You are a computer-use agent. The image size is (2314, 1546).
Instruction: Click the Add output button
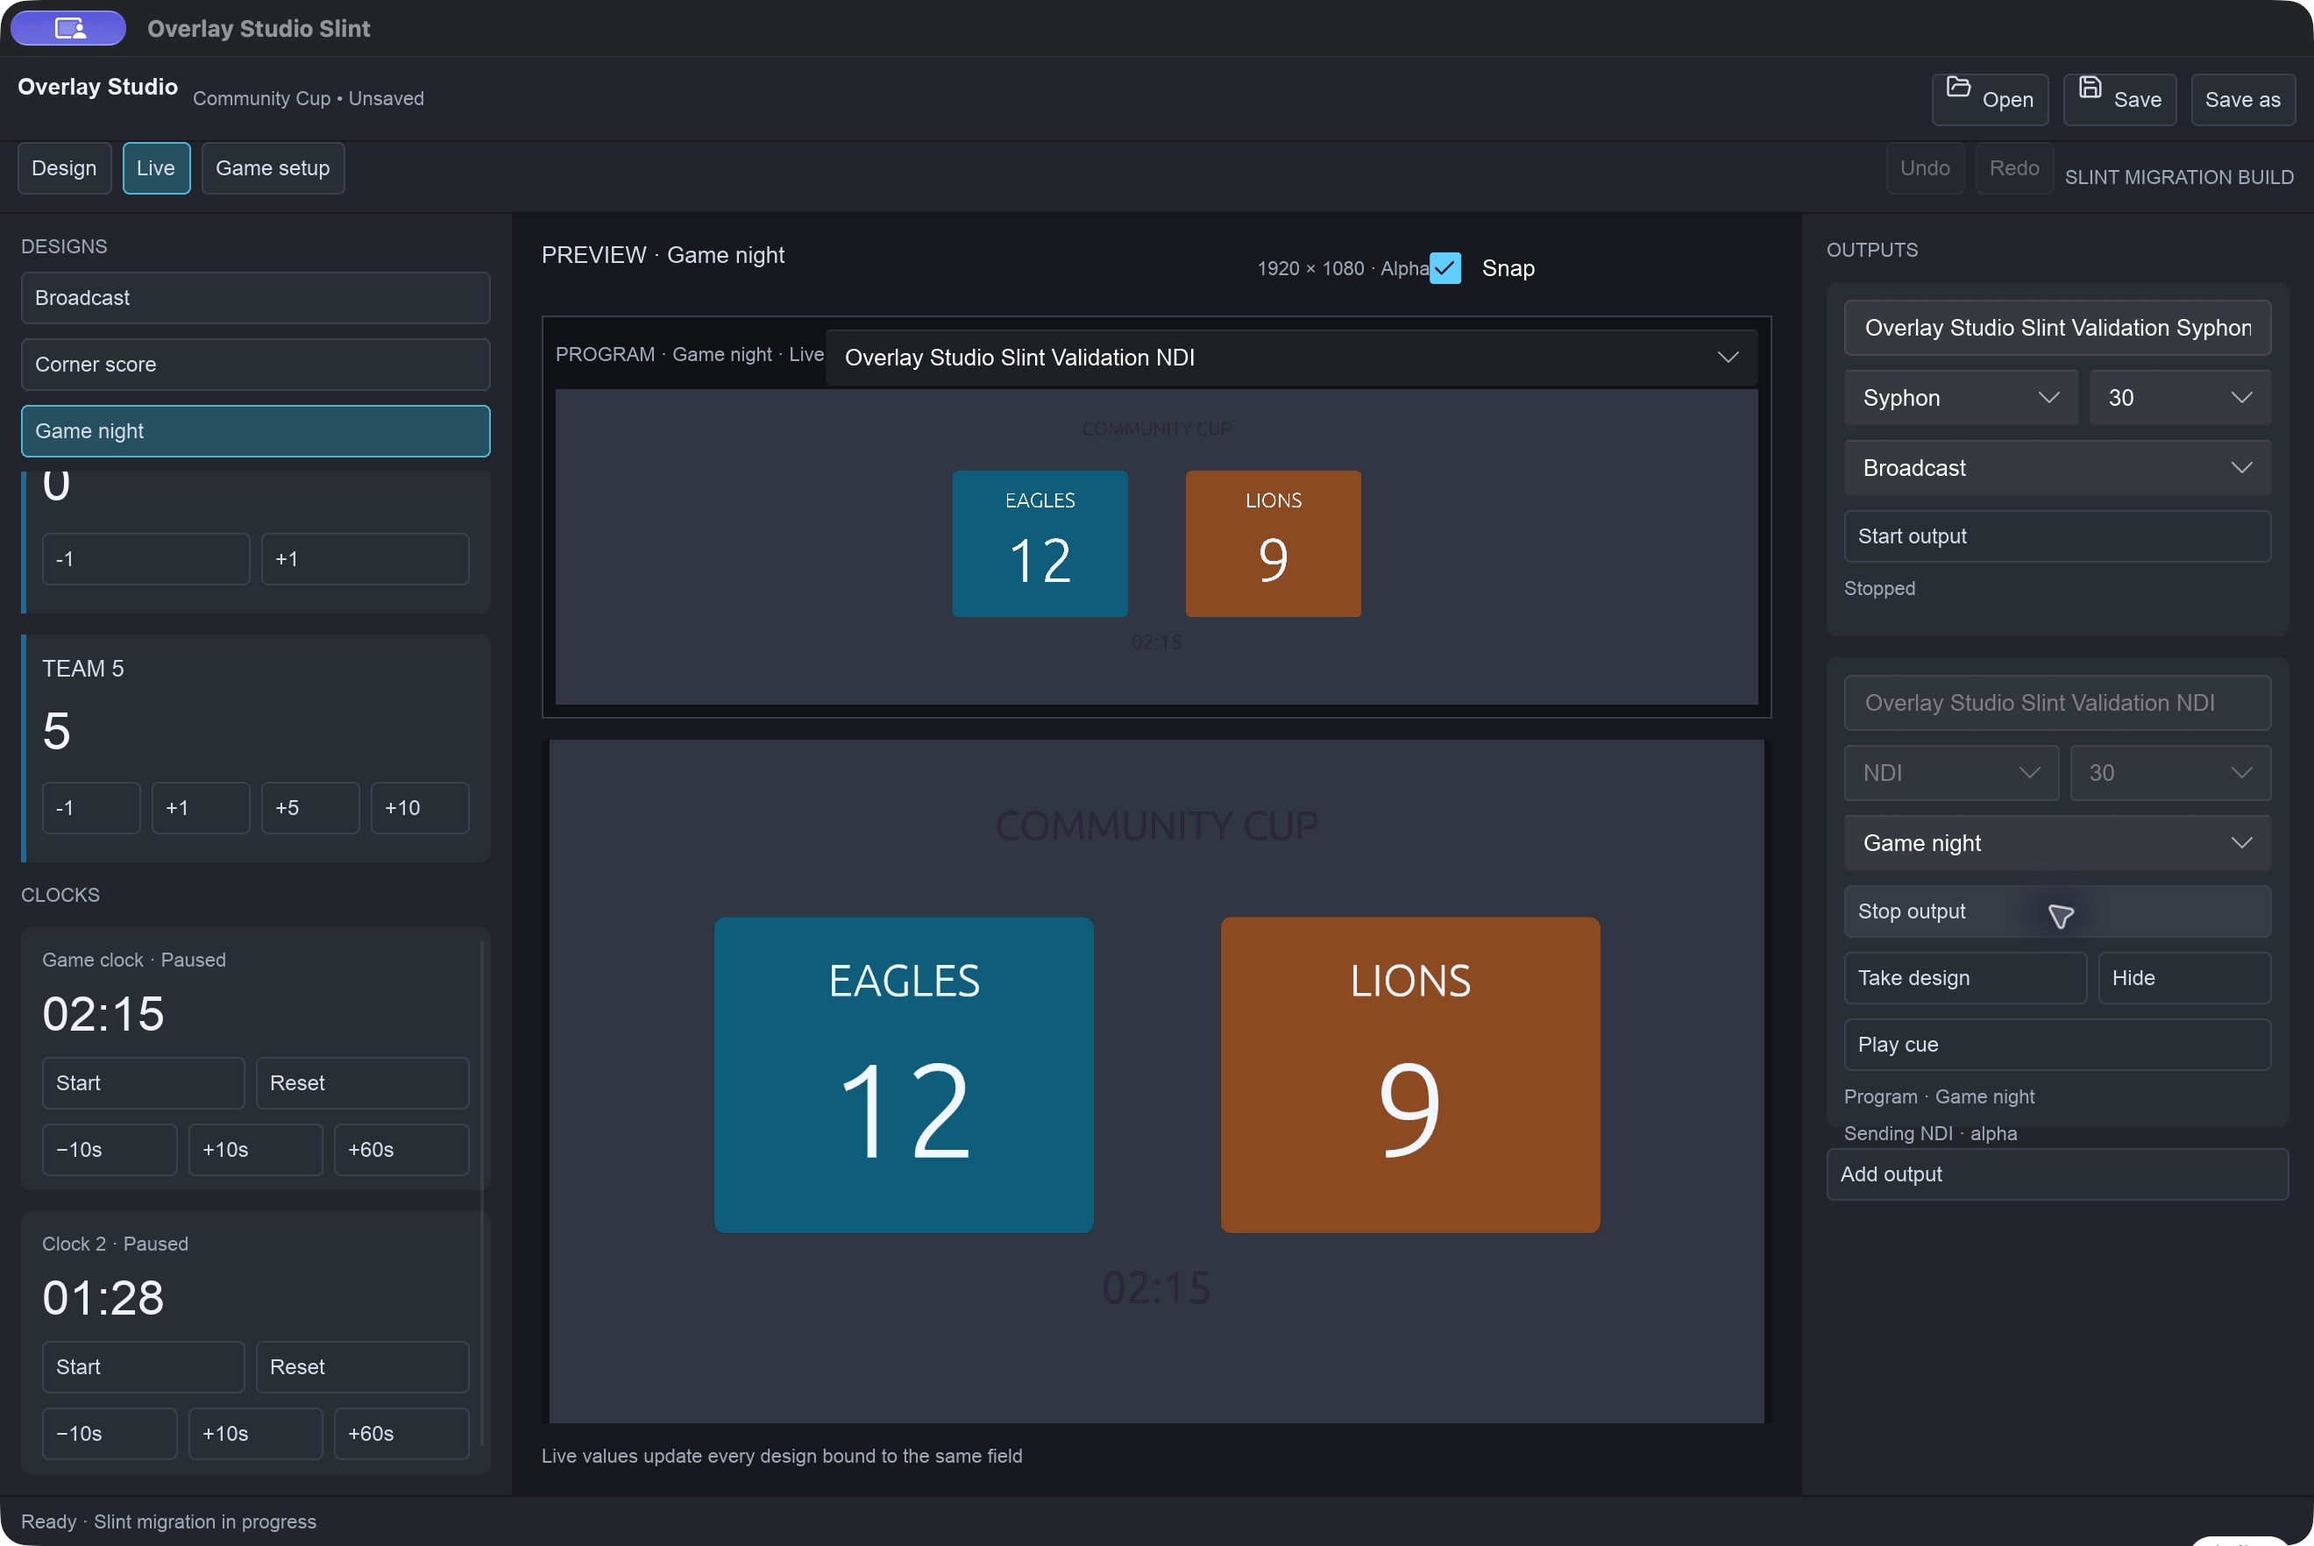pyautogui.click(x=2056, y=1174)
